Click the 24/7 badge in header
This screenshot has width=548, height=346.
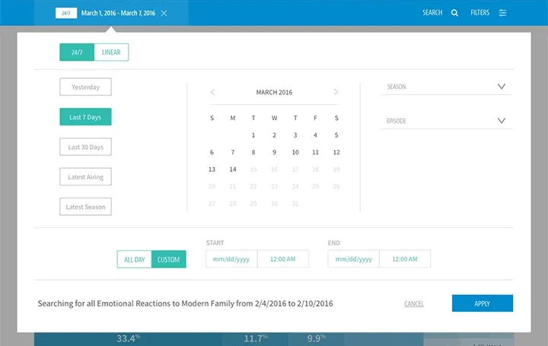[x=68, y=13]
